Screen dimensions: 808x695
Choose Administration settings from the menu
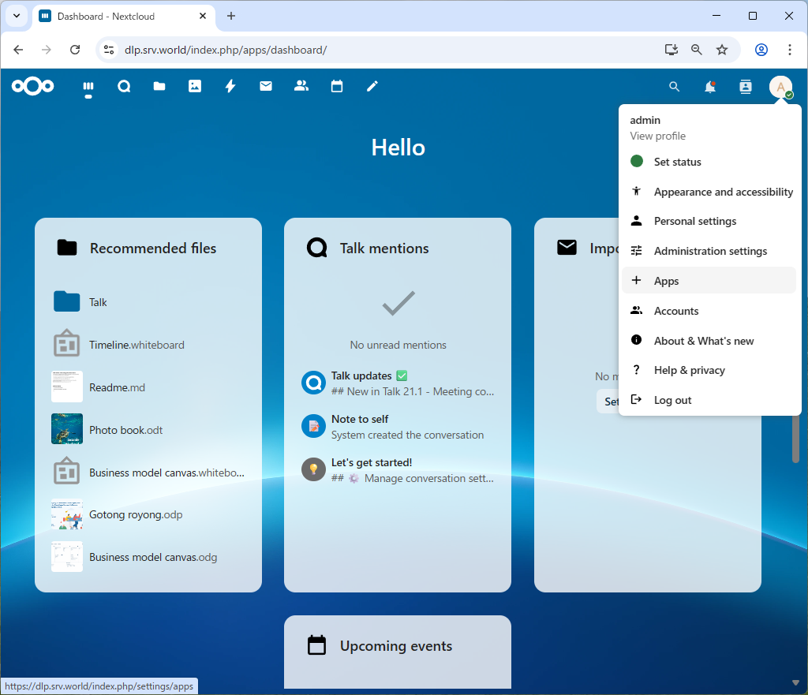click(x=709, y=251)
